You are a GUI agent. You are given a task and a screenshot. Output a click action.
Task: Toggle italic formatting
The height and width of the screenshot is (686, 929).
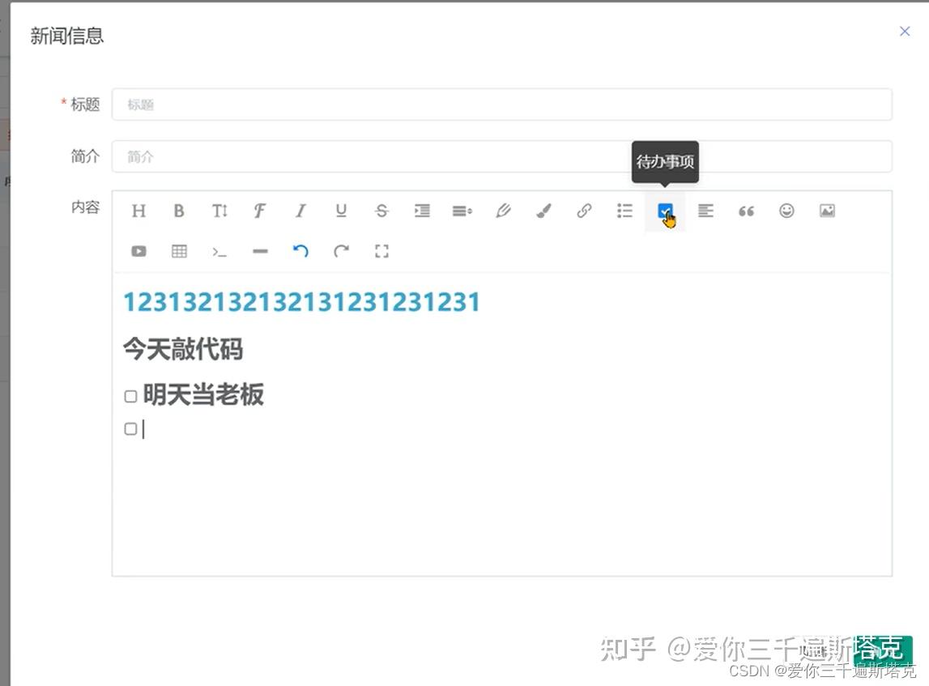(300, 211)
